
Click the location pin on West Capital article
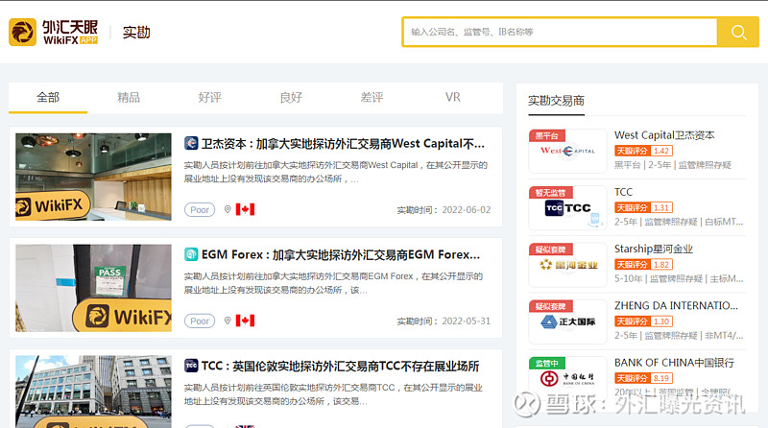tap(228, 209)
